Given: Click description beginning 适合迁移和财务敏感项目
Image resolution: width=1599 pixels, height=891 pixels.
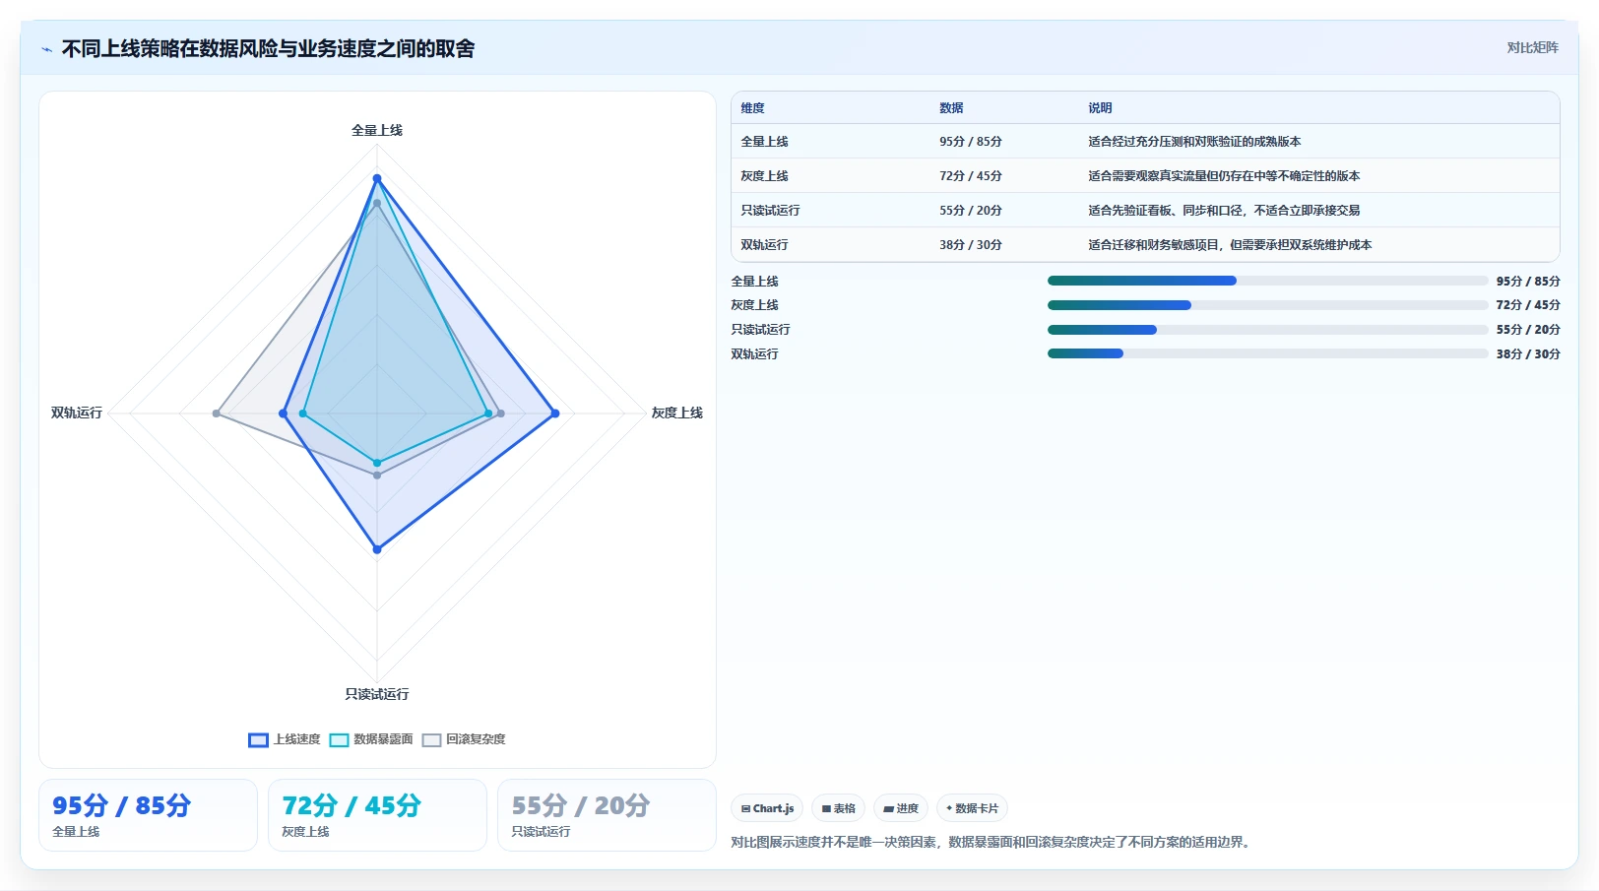Looking at the screenshot, I should [1230, 245].
